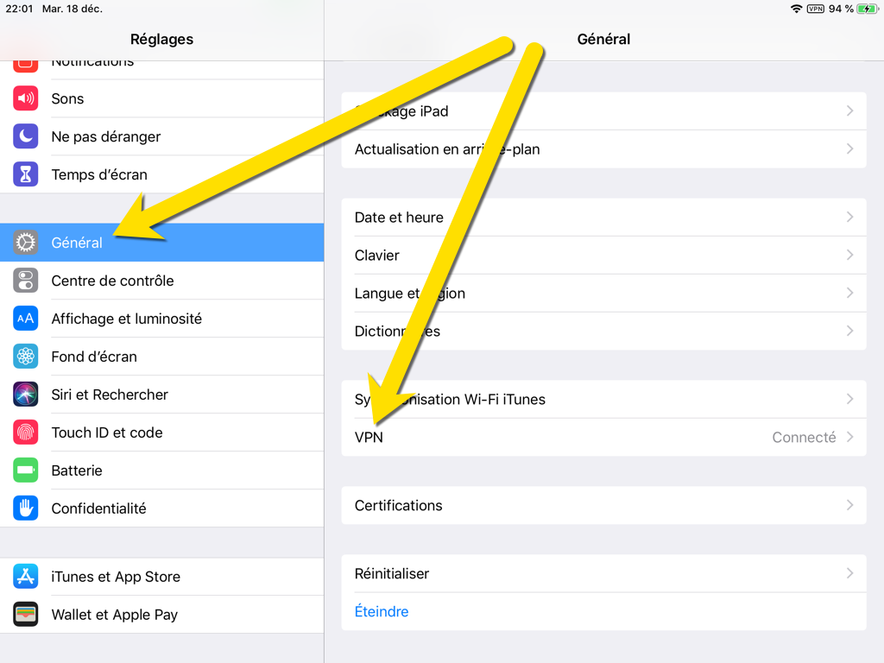Viewport: 884px width, 663px height.
Task: Open the Réinitialiser option
Action: (392, 574)
